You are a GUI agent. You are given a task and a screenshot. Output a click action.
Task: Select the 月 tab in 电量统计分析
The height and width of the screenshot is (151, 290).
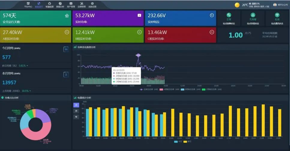click(x=76, y=111)
